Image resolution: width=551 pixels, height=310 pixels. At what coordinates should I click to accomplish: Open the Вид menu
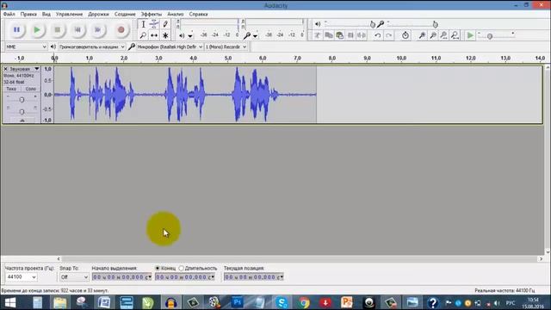[46, 14]
